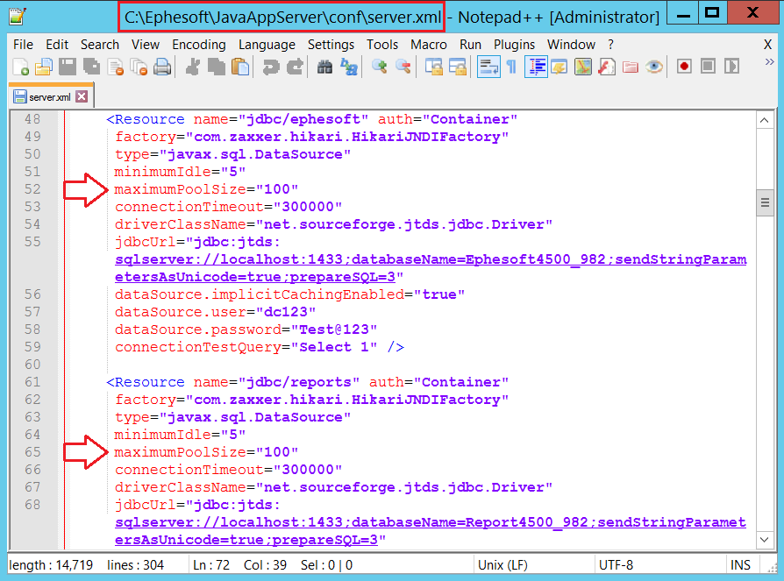
Task: Click line number 65 in the margin
Action: pos(32,452)
